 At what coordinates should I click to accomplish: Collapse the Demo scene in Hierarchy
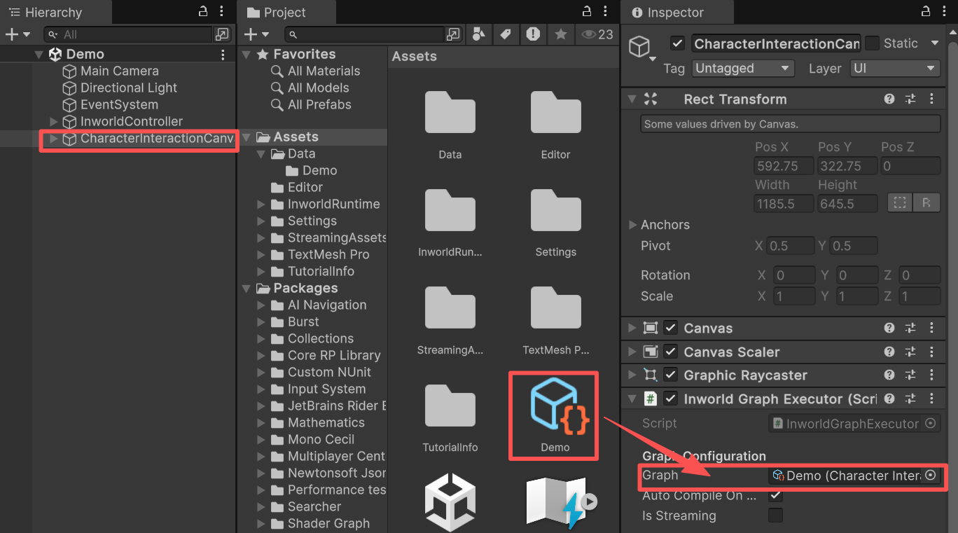(39, 55)
